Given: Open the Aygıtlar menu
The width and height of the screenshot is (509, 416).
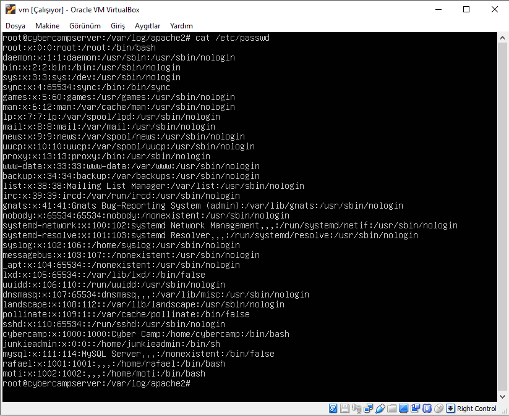Looking at the screenshot, I should pos(148,26).
